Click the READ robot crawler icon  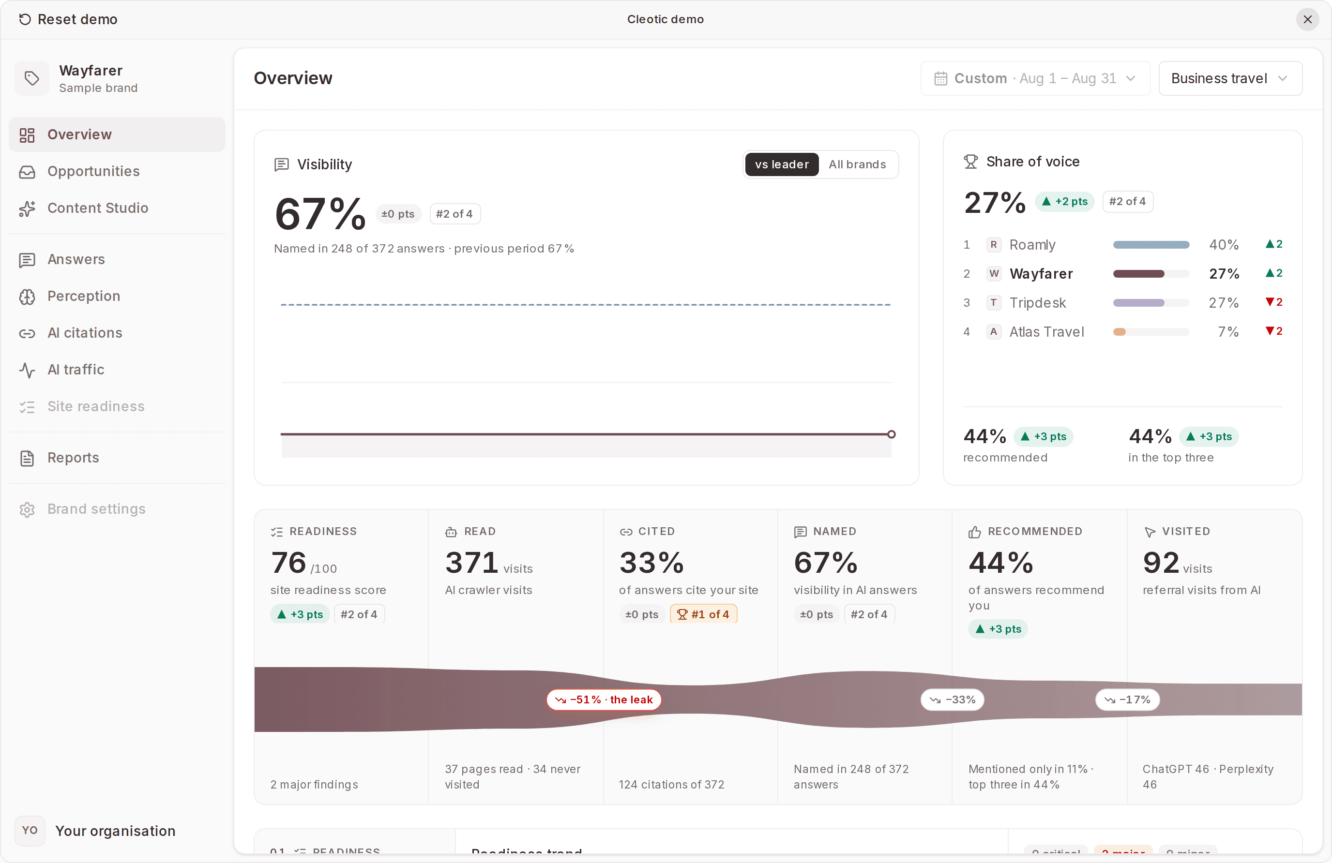[451, 532]
